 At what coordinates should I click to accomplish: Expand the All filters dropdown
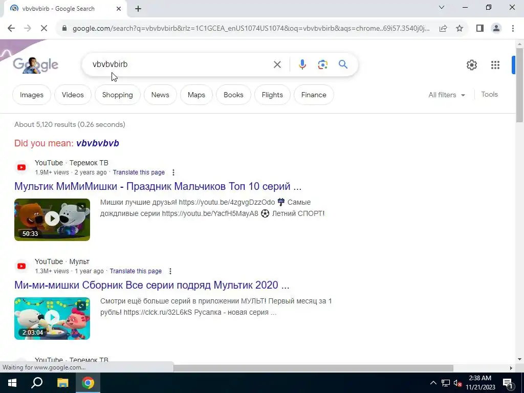(x=447, y=95)
